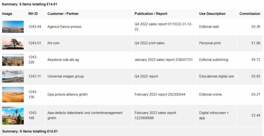Click the Commission column header
Image resolution: width=264 pixels, height=136 pixels.
point(250,14)
